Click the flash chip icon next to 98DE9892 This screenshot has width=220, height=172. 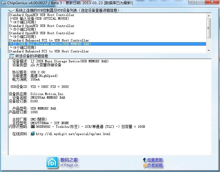point(33,127)
